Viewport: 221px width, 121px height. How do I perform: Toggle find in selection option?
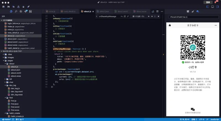pos(155,16)
